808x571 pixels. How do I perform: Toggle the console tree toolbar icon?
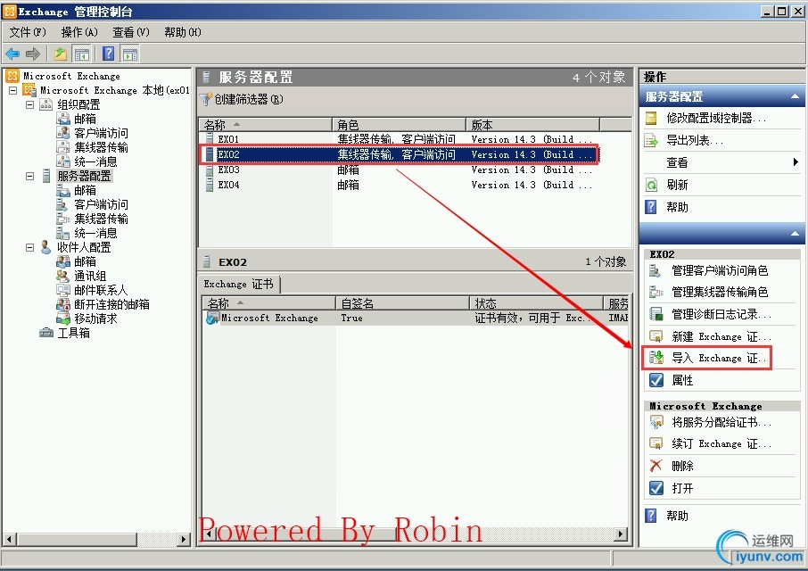(x=82, y=54)
